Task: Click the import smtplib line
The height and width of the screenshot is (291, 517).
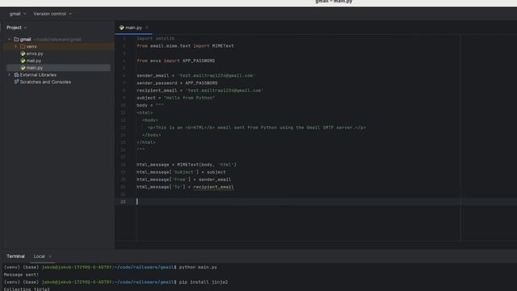Action: 156,39
